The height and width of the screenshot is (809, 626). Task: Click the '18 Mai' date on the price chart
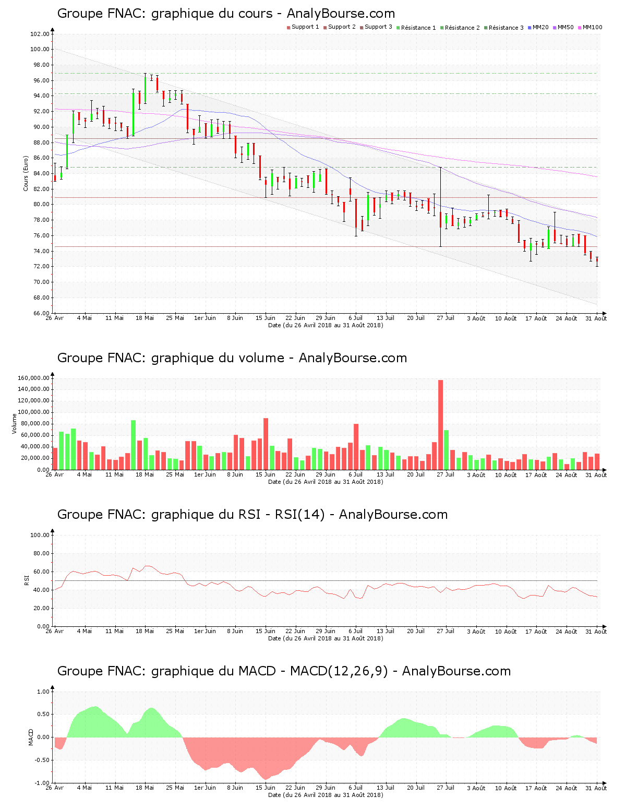point(145,318)
